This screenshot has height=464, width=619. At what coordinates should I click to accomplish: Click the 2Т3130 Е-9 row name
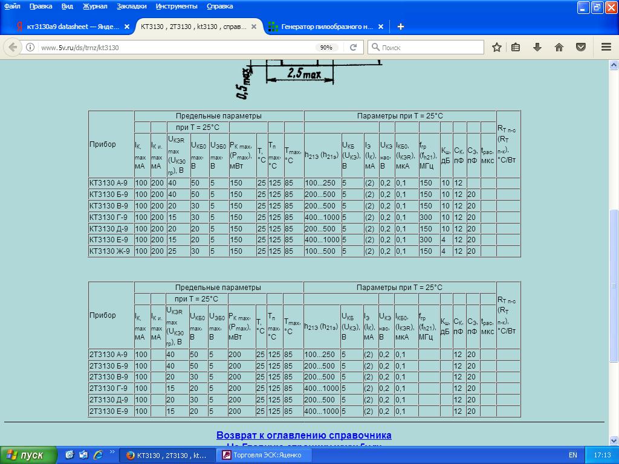coord(109,411)
